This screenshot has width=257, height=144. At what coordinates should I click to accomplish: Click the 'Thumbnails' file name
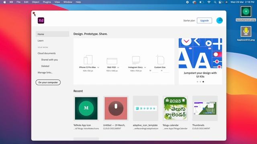(198, 125)
